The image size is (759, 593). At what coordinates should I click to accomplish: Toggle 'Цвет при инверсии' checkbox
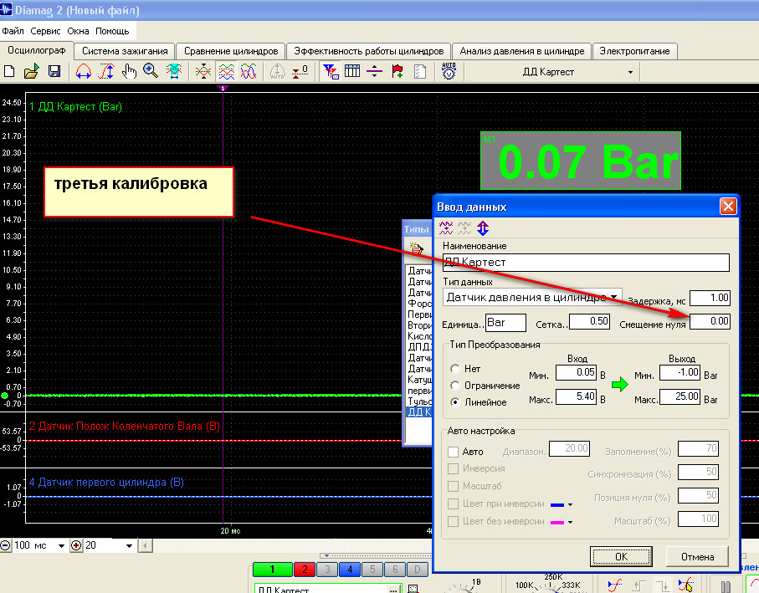(453, 504)
